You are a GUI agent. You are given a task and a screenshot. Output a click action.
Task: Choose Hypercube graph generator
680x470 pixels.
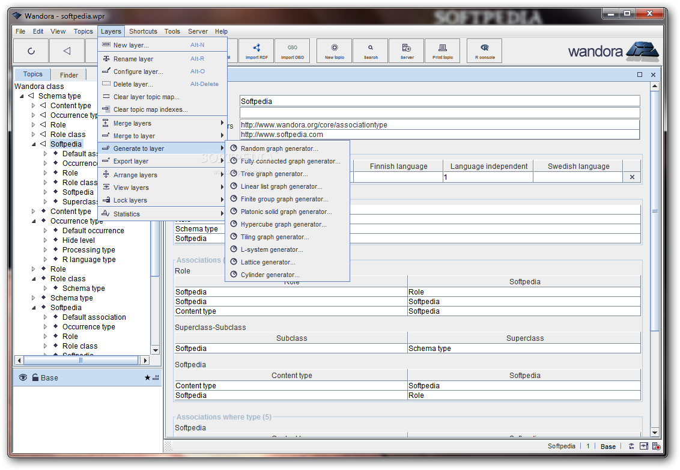click(288, 224)
